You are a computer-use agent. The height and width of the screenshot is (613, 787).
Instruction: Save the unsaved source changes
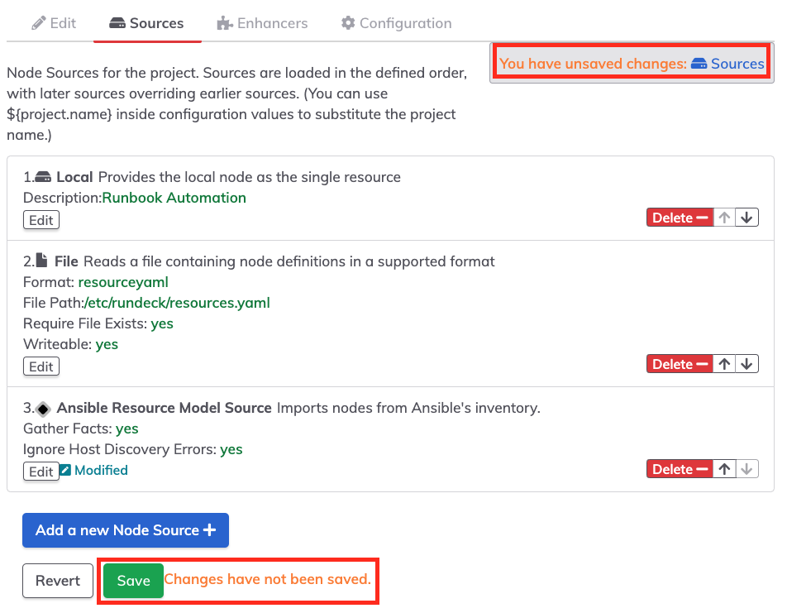pyautogui.click(x=134, y=581)
